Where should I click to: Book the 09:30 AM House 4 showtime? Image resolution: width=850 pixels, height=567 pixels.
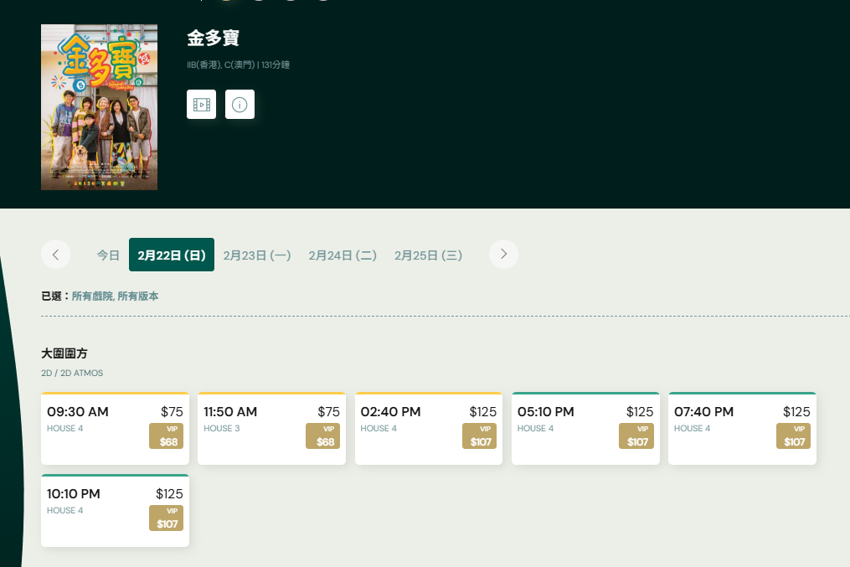(x=92, y=427)
